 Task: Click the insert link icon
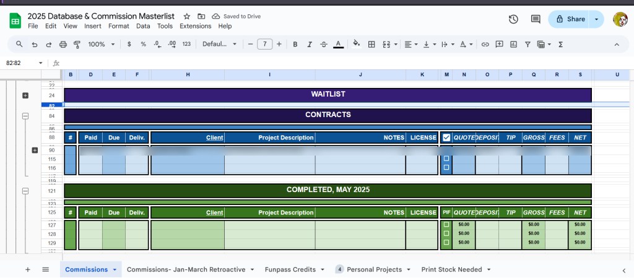tap(485, 45)
